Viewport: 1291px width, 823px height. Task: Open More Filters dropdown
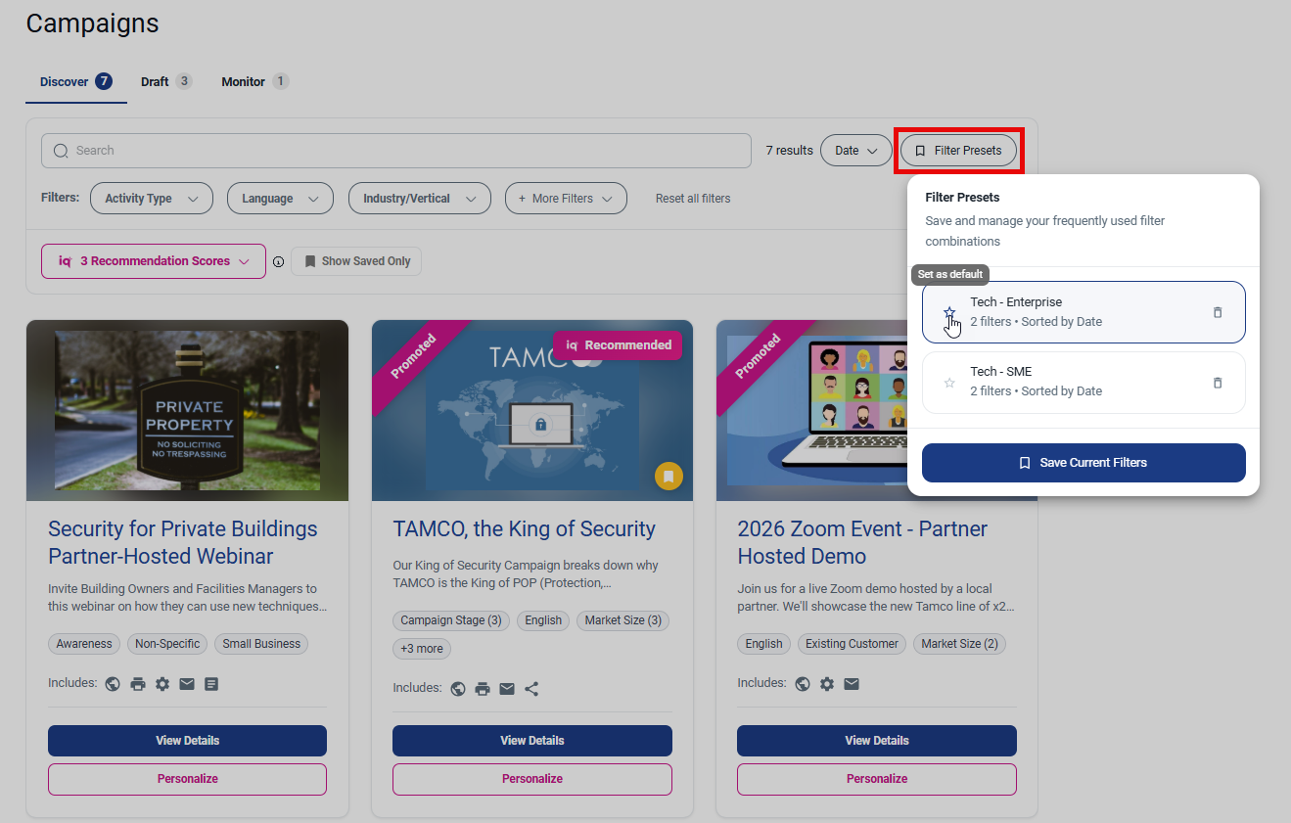(x=566, y=199)
